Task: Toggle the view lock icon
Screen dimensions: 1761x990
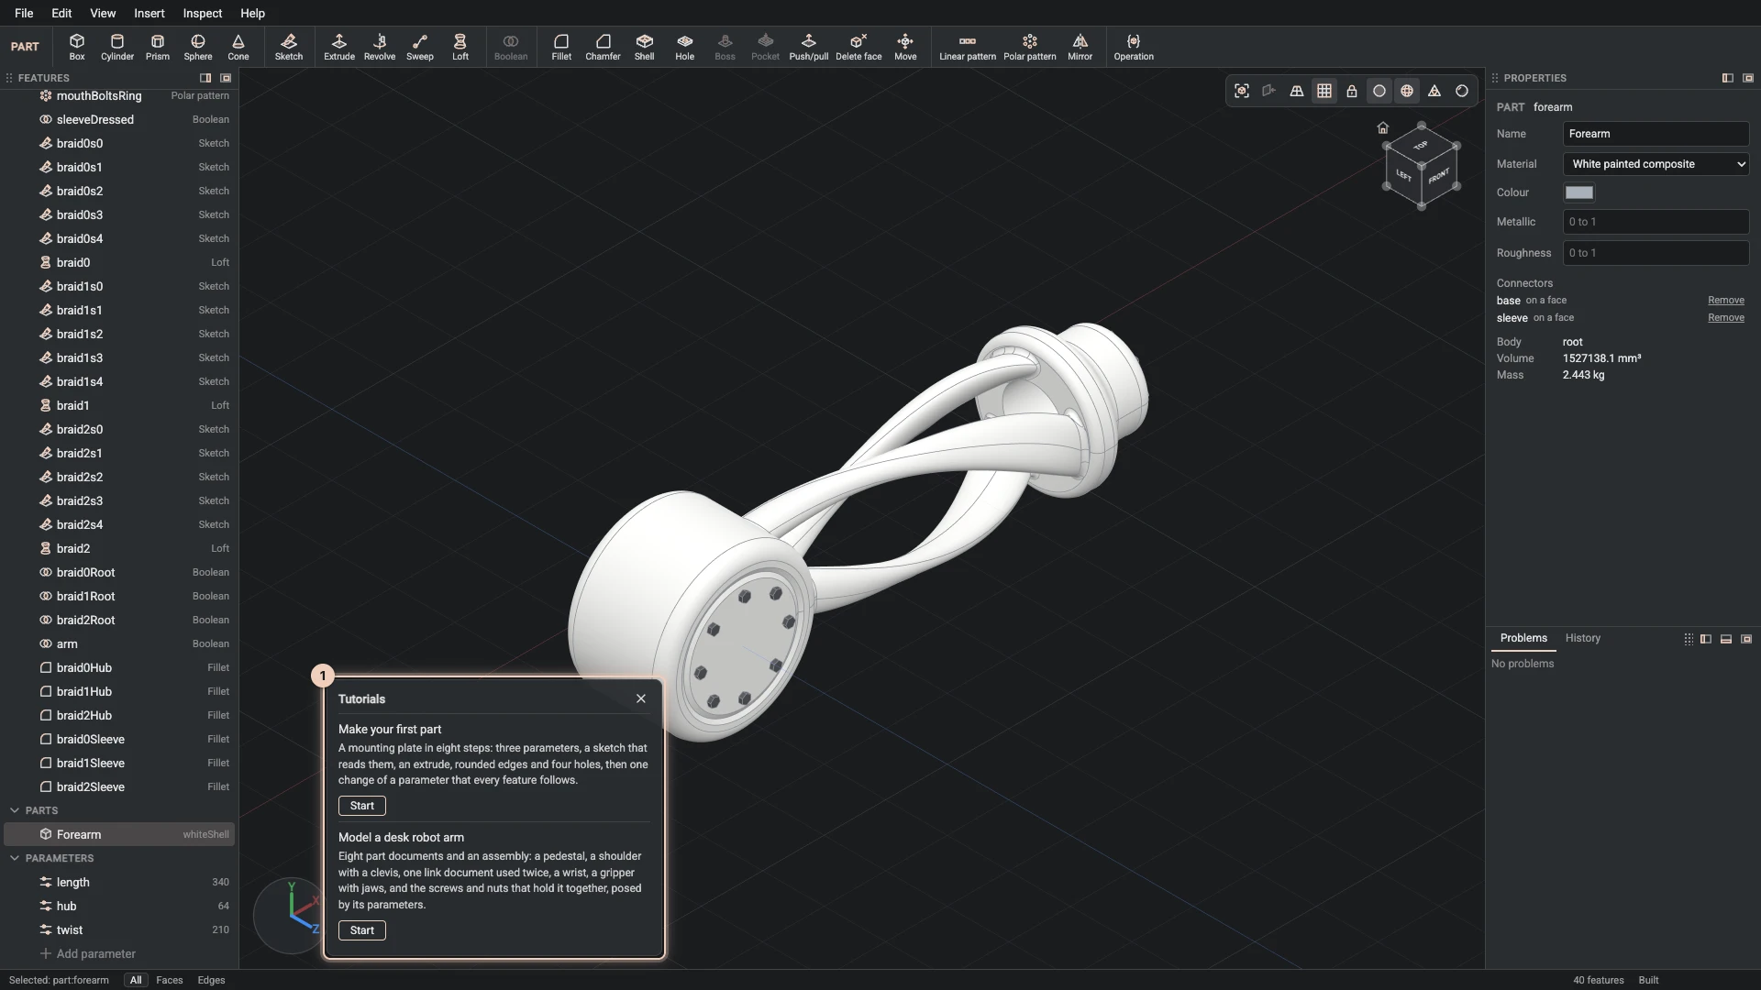Action: tap(1351, 91)
